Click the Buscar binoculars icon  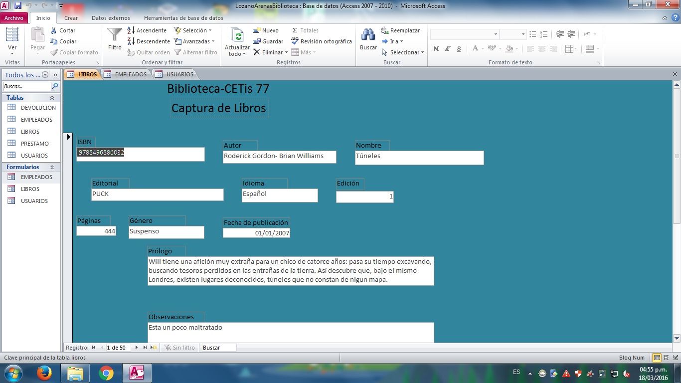coord(368,36)
